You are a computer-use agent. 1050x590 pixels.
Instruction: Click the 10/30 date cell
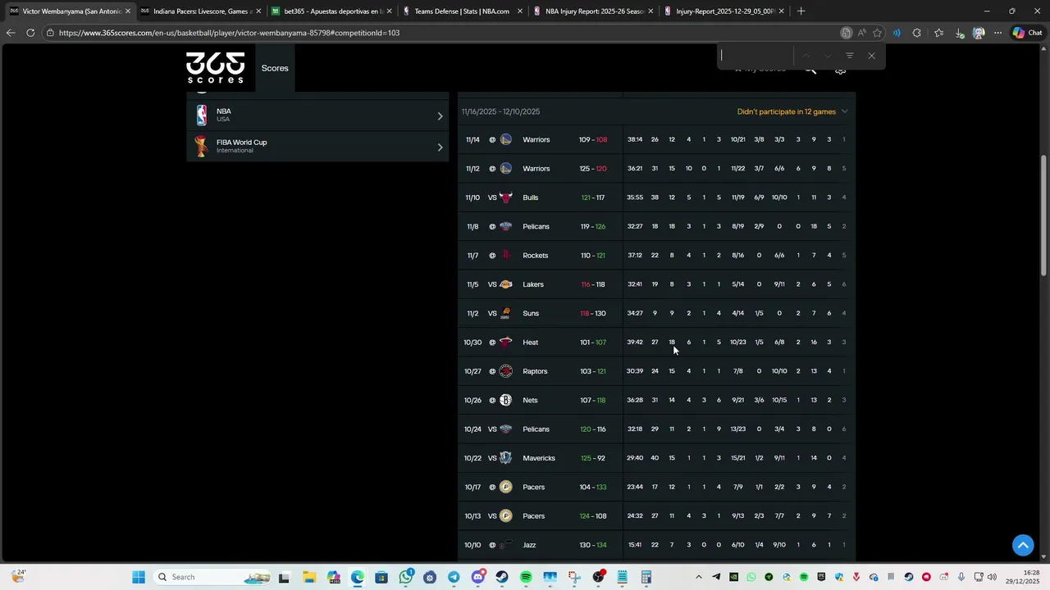tap(472, 342)
